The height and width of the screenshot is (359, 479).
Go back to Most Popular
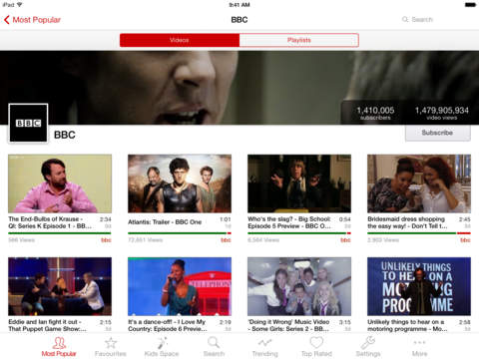(32, 20)
